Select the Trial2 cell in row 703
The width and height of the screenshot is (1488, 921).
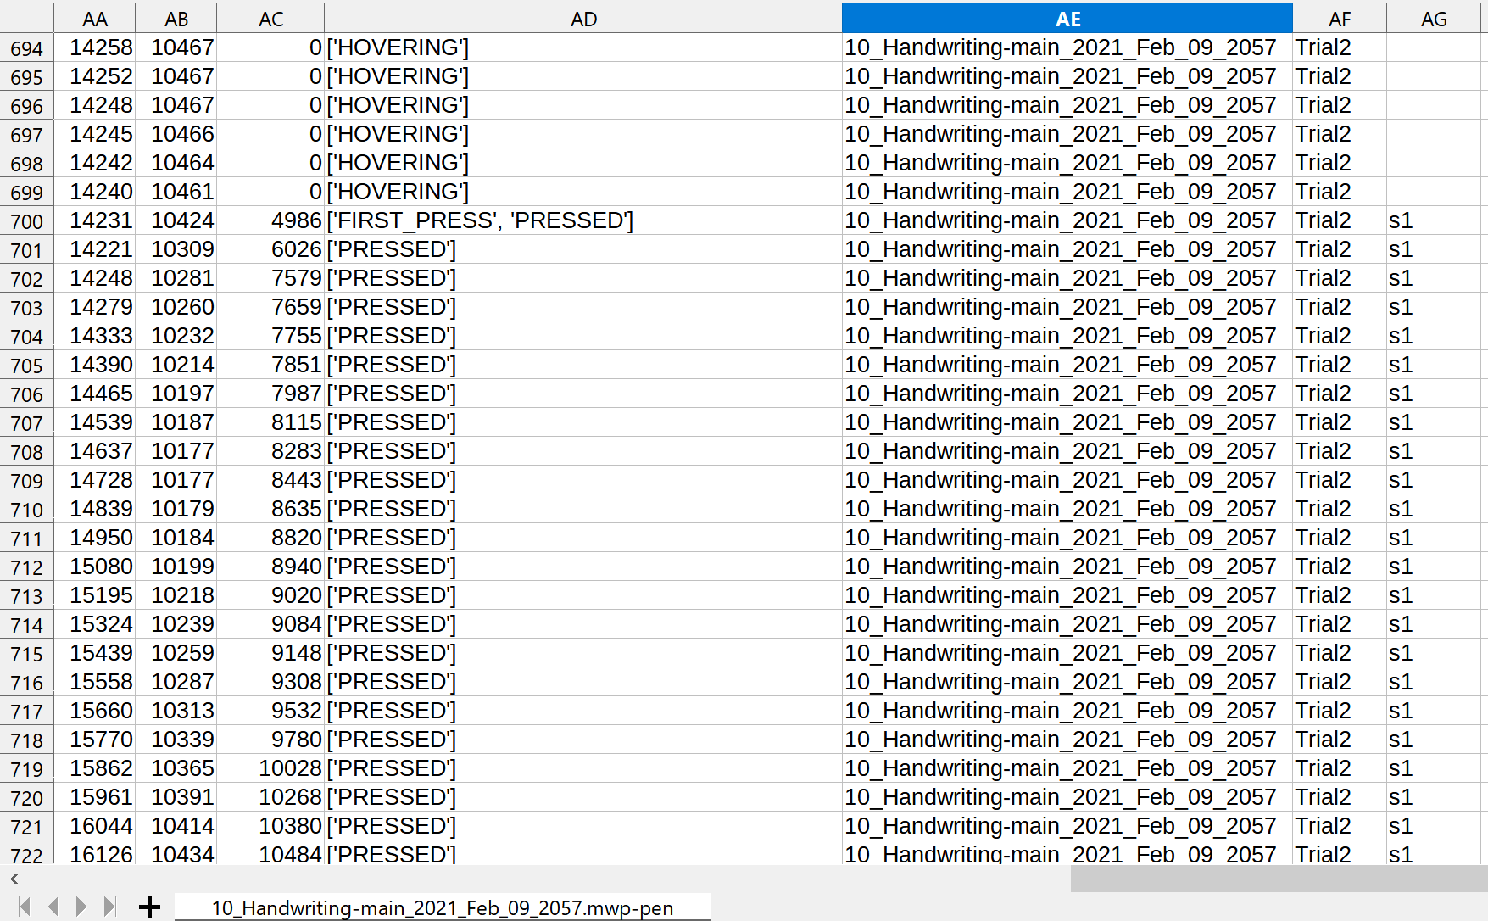[x=1340, y=307]
